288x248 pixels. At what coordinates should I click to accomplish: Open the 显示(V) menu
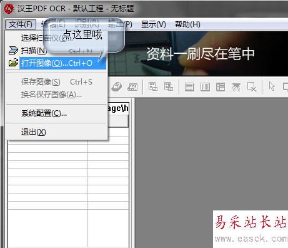[x=154, y=24]
